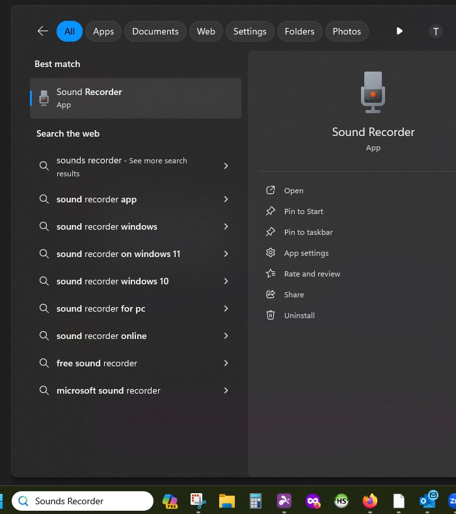The height and width of the screenshot is (514, 456).
Task: Open File Explorer from the taskbar
Action: (227, 501)
